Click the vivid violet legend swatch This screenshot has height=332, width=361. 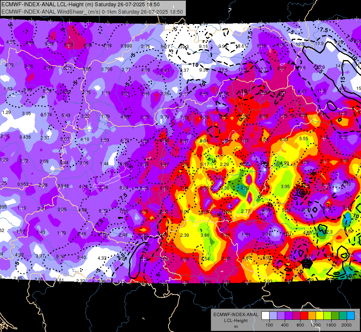289,315
